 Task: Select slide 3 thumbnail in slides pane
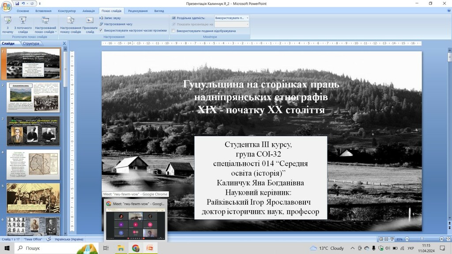(x=33, y=131)
